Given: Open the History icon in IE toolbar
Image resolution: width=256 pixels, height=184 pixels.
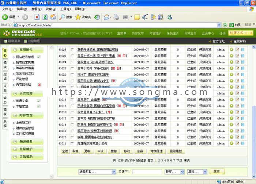Looking at the screenshot, I should pos(97,17).
